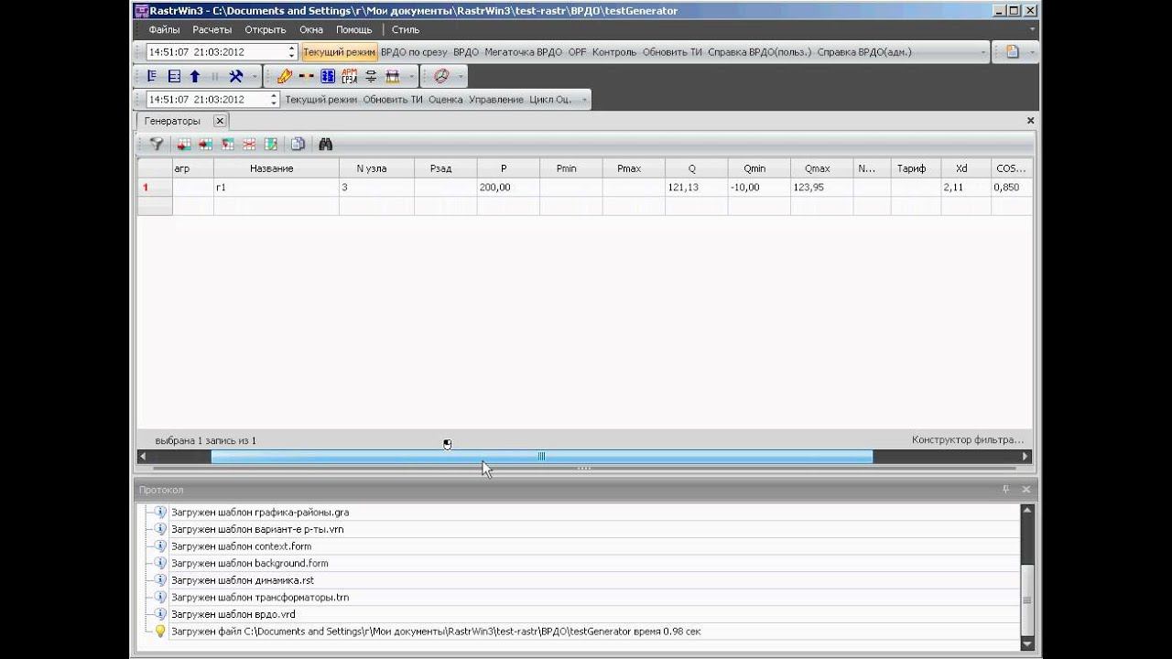Image resolution: width=1172 pixels, height=659 pixels.
Task: Click the Контроль button
Action: [614, 52]
